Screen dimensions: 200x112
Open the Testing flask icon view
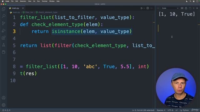(3, 45)
